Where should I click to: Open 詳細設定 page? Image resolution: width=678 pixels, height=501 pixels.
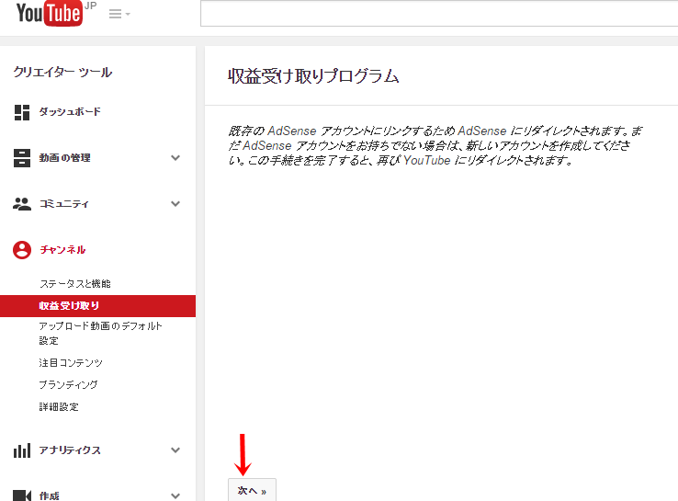[59, 406]
